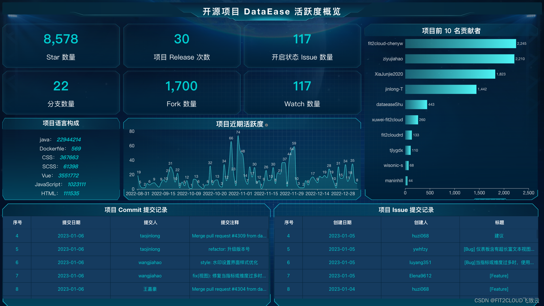544x306 pixels.
Task: Click the fit2cloud-chenyw contributor bar
Action: click(x=460, y=44)
